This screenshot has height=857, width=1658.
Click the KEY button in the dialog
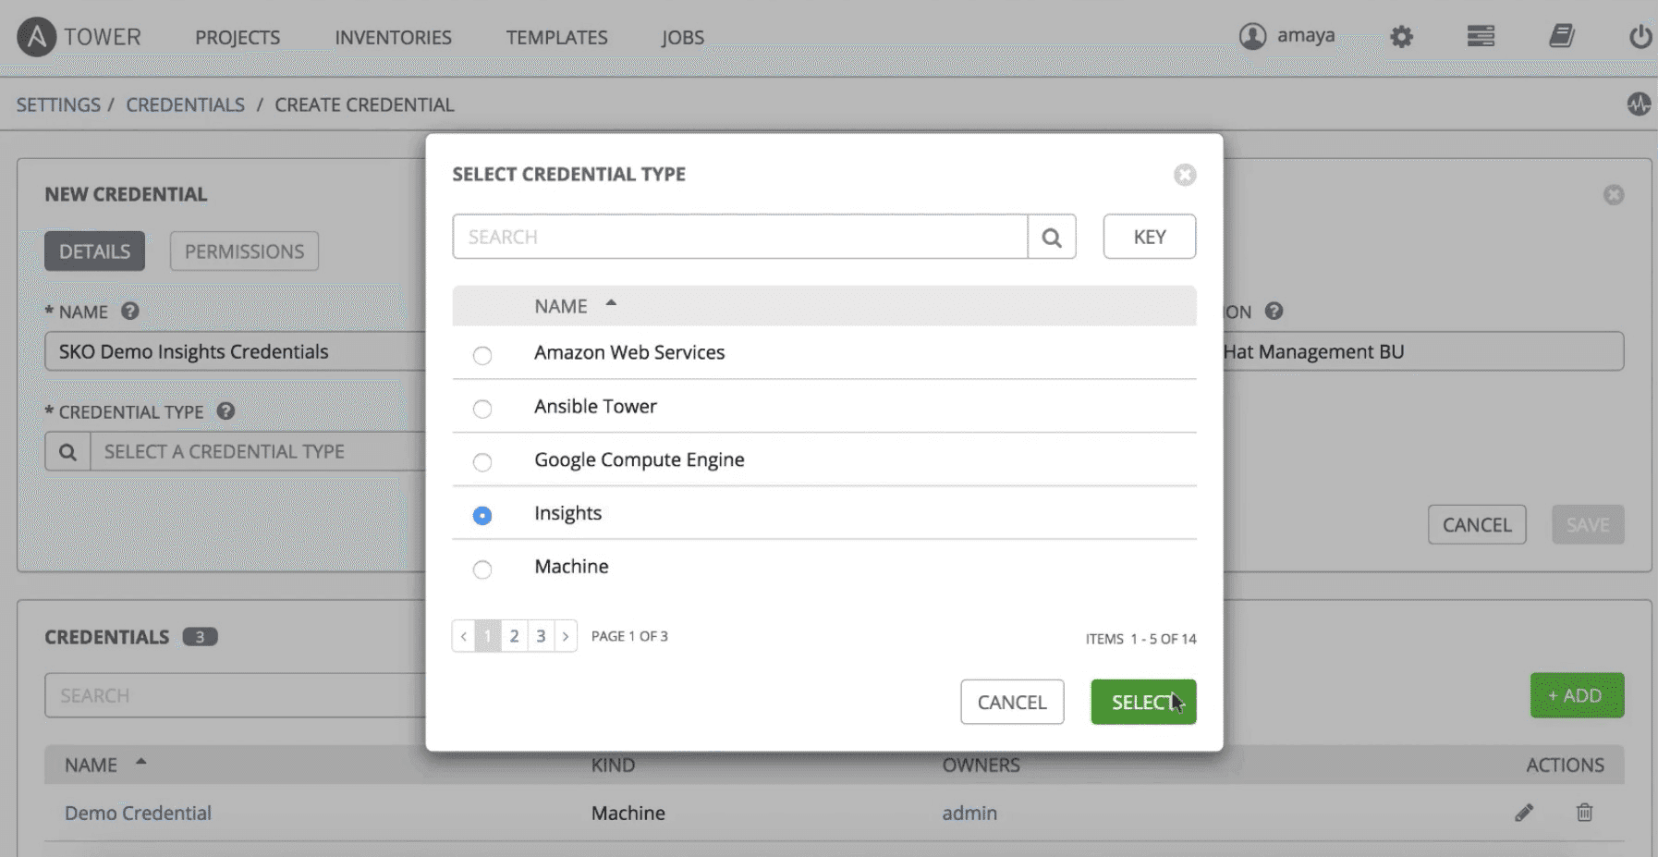[x=1149, y=237]
